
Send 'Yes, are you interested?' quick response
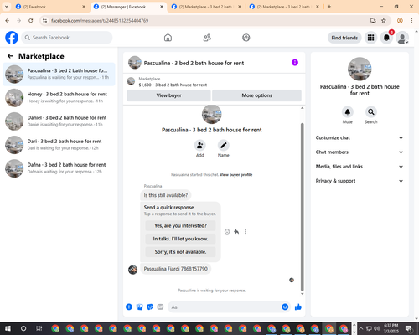pos(180,225)
